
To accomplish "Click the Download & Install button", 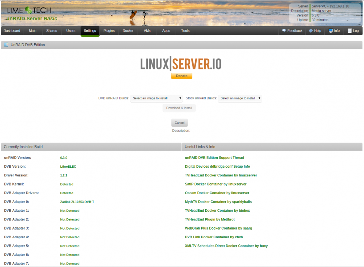I will pyautogui.click(x=179, y=108).
